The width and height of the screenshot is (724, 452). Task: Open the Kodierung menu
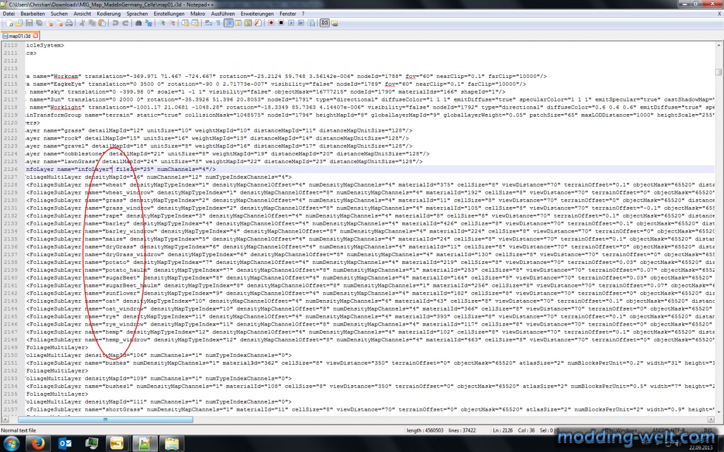(109, 13)
